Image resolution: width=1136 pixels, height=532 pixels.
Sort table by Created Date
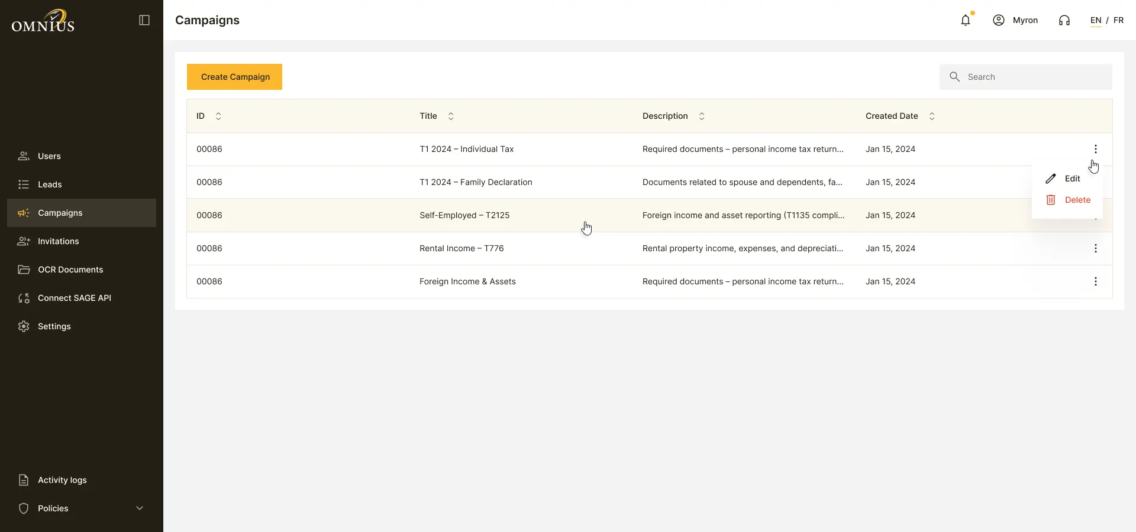932,116
